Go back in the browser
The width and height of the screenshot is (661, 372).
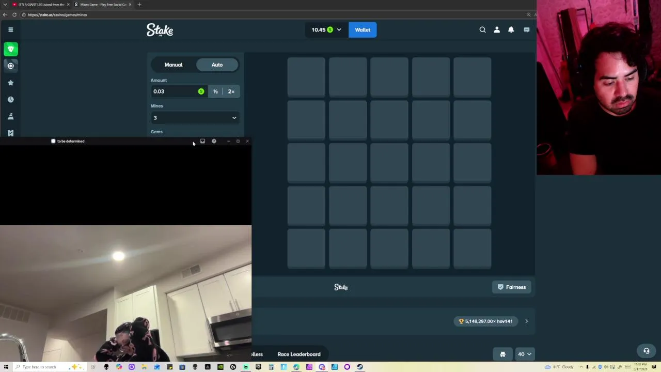pos(5,14)
